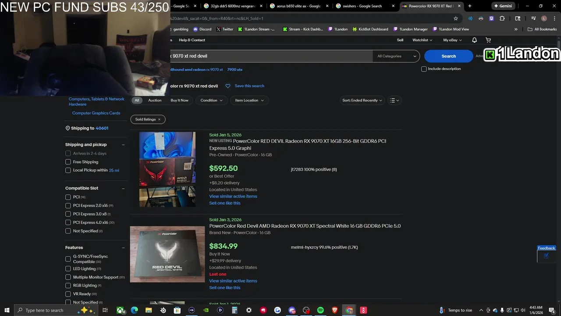Viewport: 561px width, 316px height.
Task: Open File Explorer from the taskbar
Action: [149, 310]
